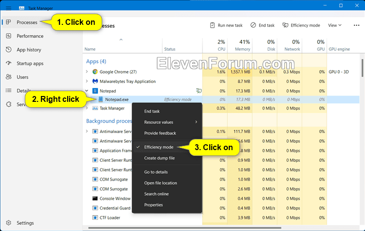Click the End task circle-slash icon
The image size is (365, 231).
coord(253,25)
